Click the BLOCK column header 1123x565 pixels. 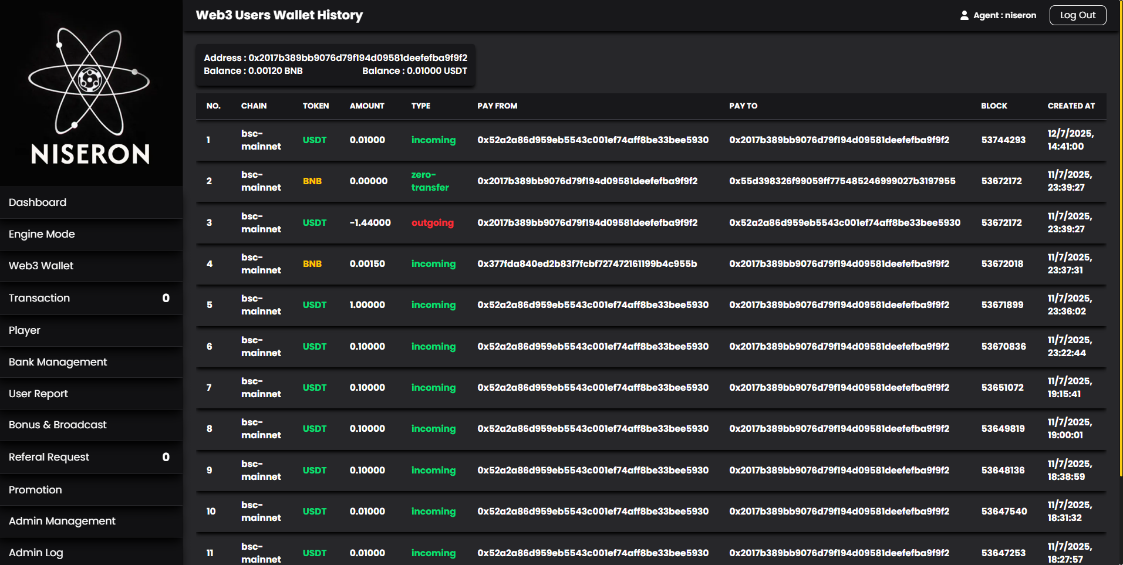pos(994,106)
